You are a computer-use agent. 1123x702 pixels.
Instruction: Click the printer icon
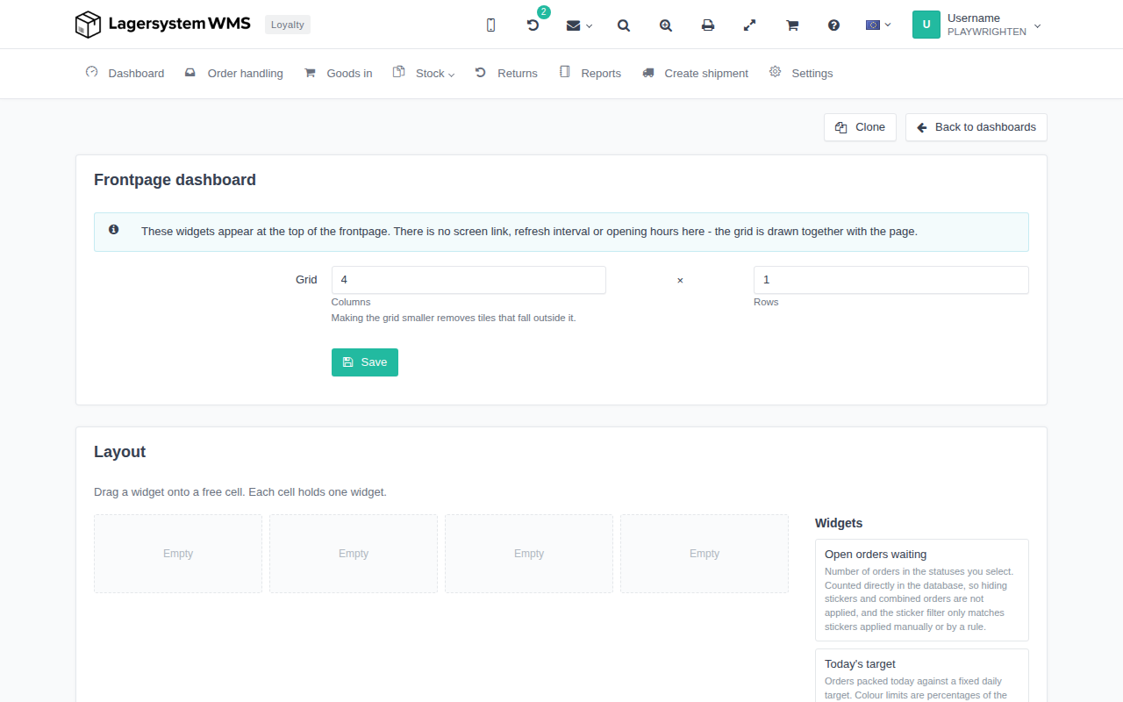pos(708,25)
